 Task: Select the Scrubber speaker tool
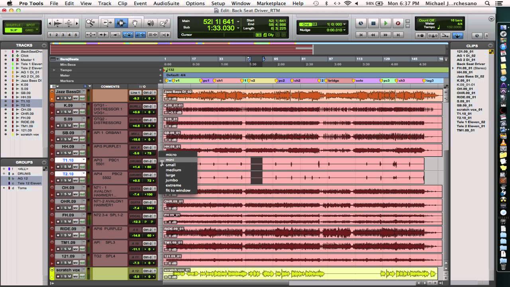point(150,23)
